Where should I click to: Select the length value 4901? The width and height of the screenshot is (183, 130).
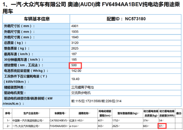tap(75, 26)
